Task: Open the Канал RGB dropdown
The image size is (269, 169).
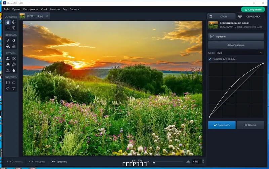Action: [x=240, y=53]
